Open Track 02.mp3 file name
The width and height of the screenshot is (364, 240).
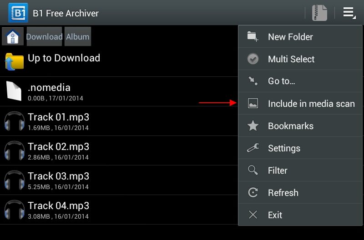(x=59, y=146)
